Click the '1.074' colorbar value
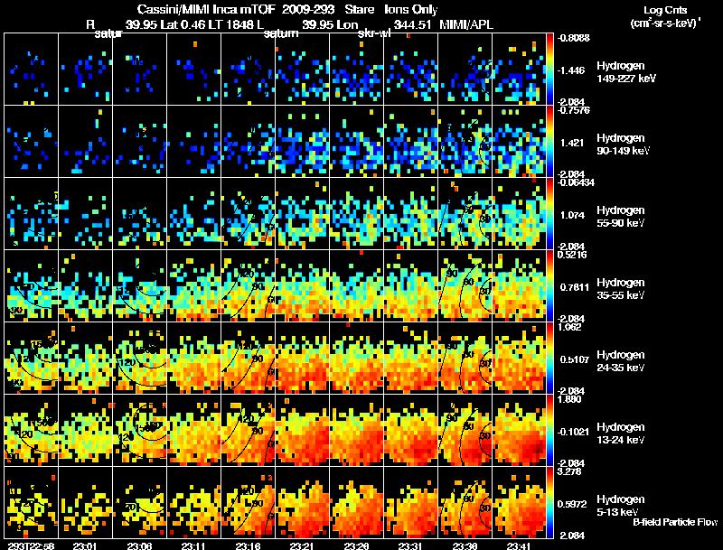 pyautogui.click(x=572, y=215)
